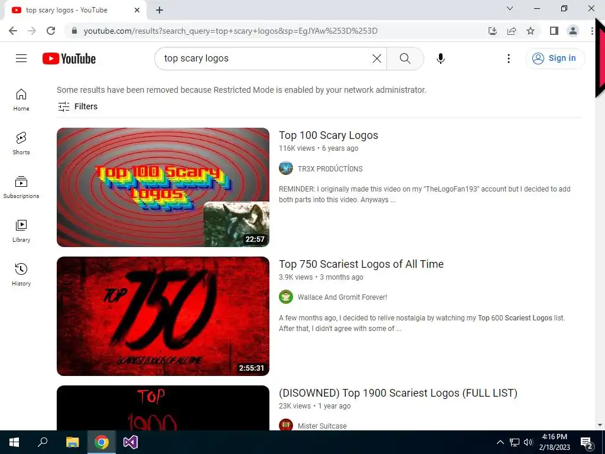Open Top 100 Scary Logos video title

(x=328, y=135)
